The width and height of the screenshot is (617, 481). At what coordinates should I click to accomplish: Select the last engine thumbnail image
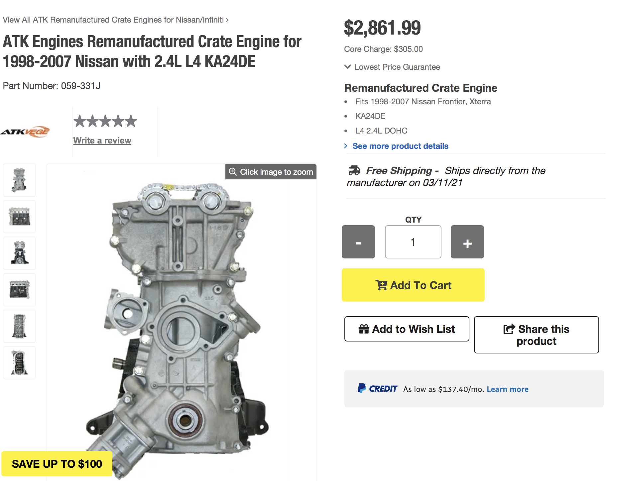(19, 363)
